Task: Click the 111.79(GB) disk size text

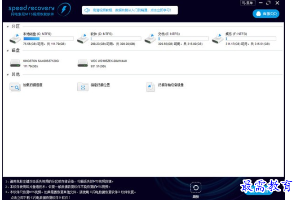Action: click(x=31, y=66)
